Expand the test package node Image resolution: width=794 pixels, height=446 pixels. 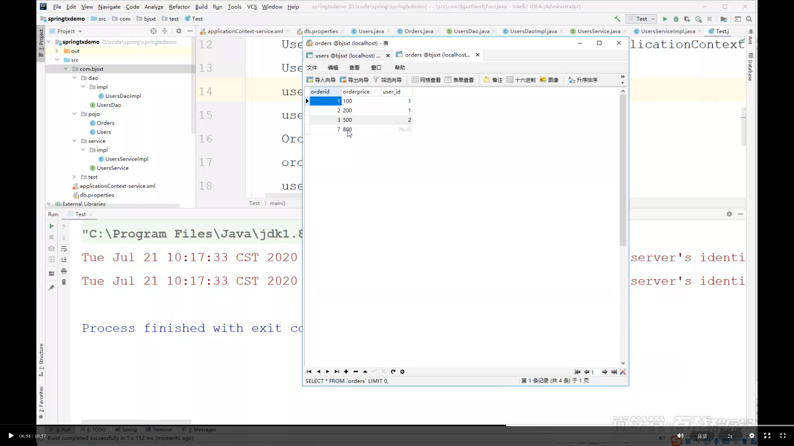[74, 177]
